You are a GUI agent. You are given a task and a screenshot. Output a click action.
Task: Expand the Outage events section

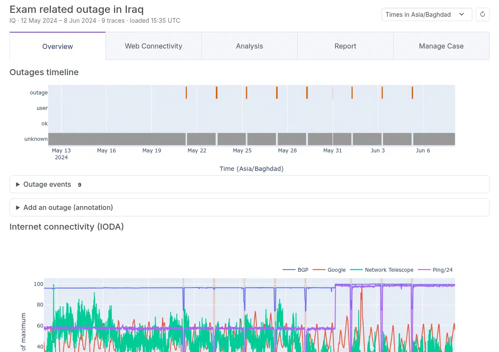pos(249,184)
